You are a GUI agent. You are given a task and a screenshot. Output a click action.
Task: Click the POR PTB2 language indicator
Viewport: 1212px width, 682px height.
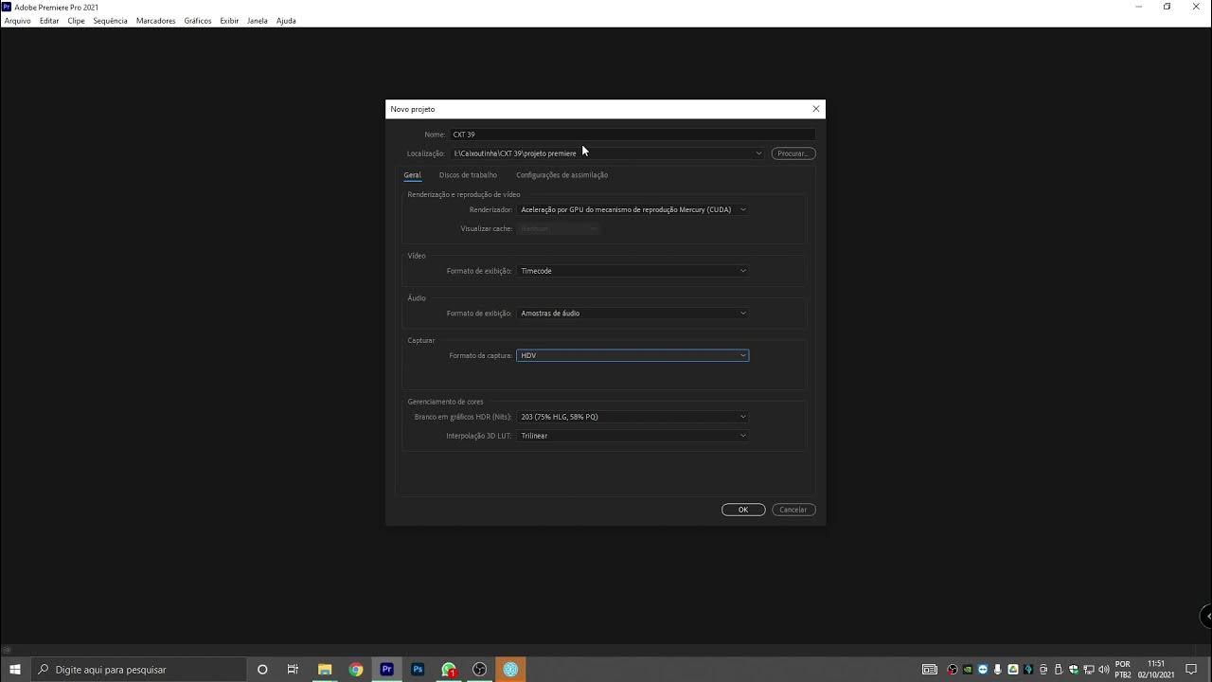pos(1123,670)
